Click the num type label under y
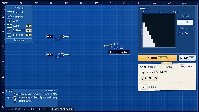The height and width of the screenshot is (112, 199). [x=57, y=57]
